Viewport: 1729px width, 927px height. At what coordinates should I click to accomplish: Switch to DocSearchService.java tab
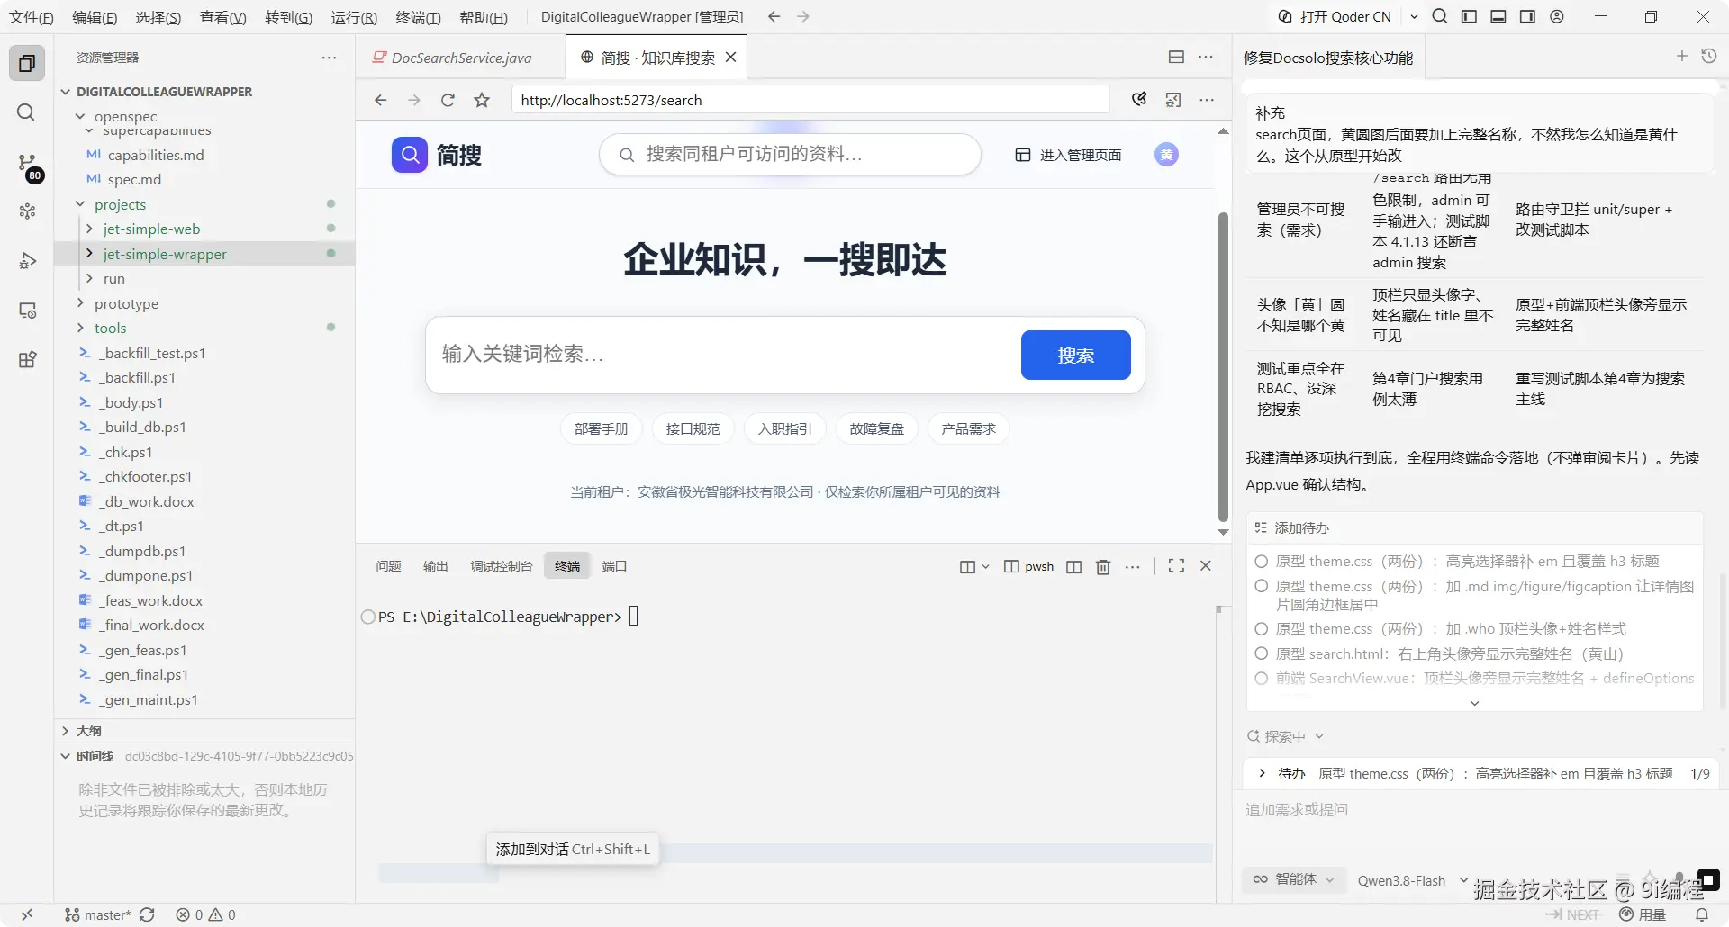point(460,58)
